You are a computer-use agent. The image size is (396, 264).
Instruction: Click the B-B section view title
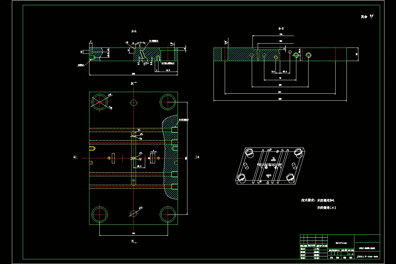(x=281, y=29)
